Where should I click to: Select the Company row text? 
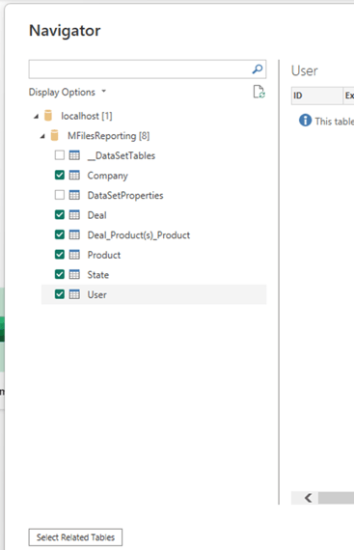point(108,176)
